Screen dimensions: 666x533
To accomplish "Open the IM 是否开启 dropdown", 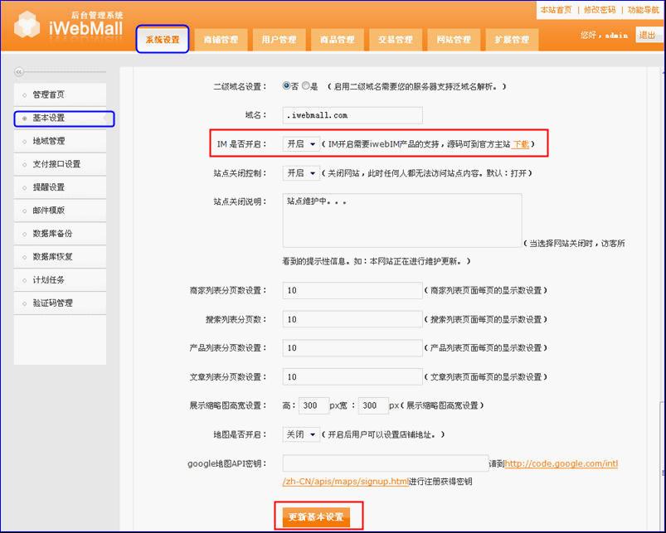I will pyautogui.click(x=300, y=143).
